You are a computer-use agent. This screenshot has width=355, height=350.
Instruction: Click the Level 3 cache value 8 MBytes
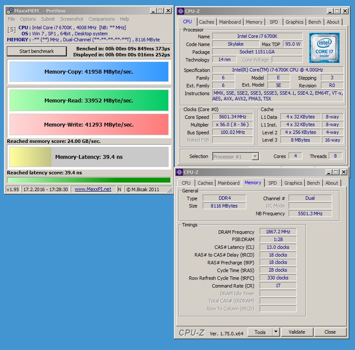click(301, 140)
